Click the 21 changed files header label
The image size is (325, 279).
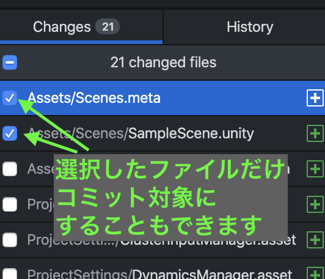163,62
